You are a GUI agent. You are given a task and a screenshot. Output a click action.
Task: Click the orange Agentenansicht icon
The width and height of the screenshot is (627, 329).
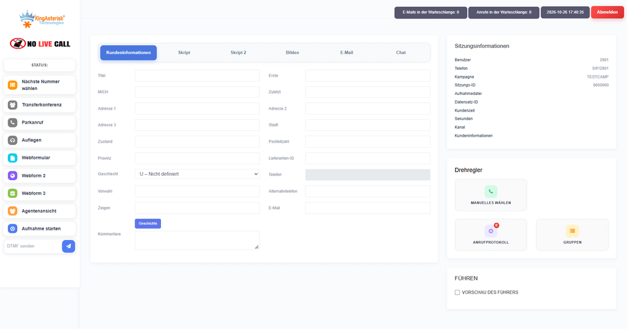click(x=12, y=211)
